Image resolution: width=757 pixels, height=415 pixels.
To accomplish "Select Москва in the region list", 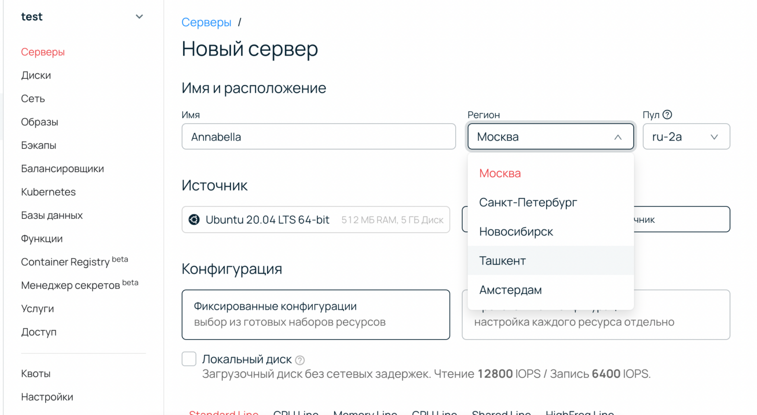I will point(500,173).
